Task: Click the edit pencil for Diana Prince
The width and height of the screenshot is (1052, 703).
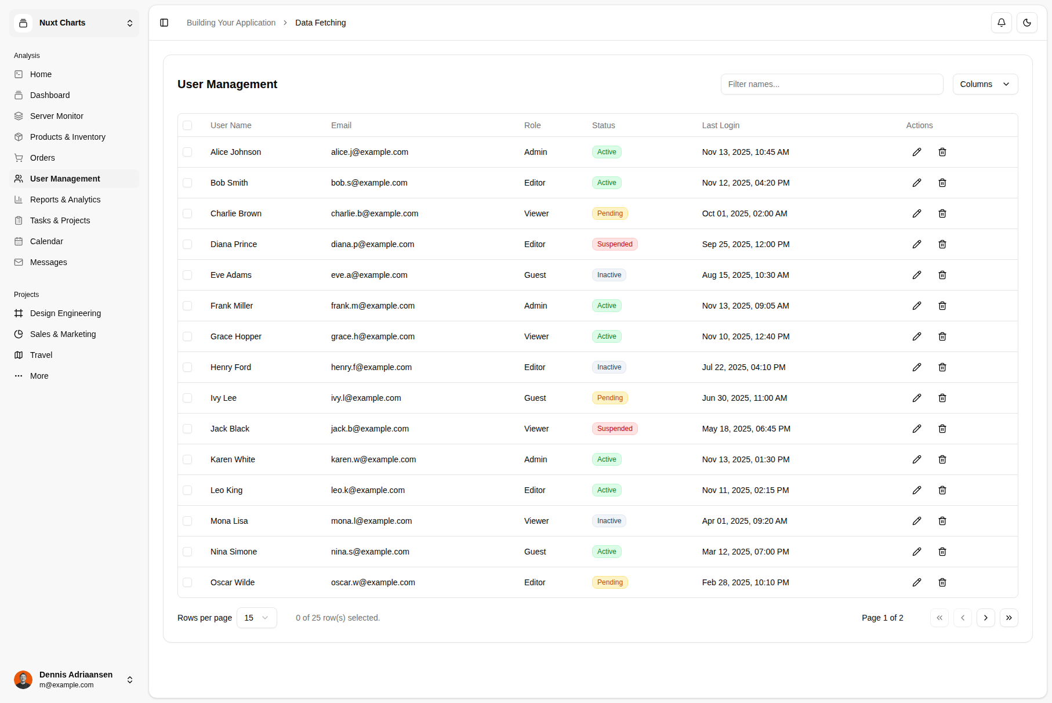Action: tap(916, 244)
